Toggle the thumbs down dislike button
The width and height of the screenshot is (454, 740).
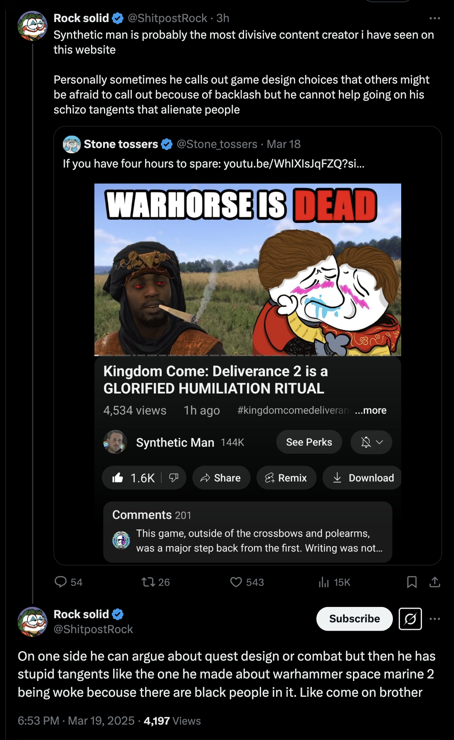(174, 478)
